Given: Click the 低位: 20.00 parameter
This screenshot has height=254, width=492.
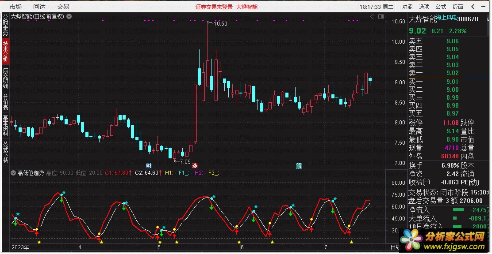Looking at the screenshot, I should 89,173.
